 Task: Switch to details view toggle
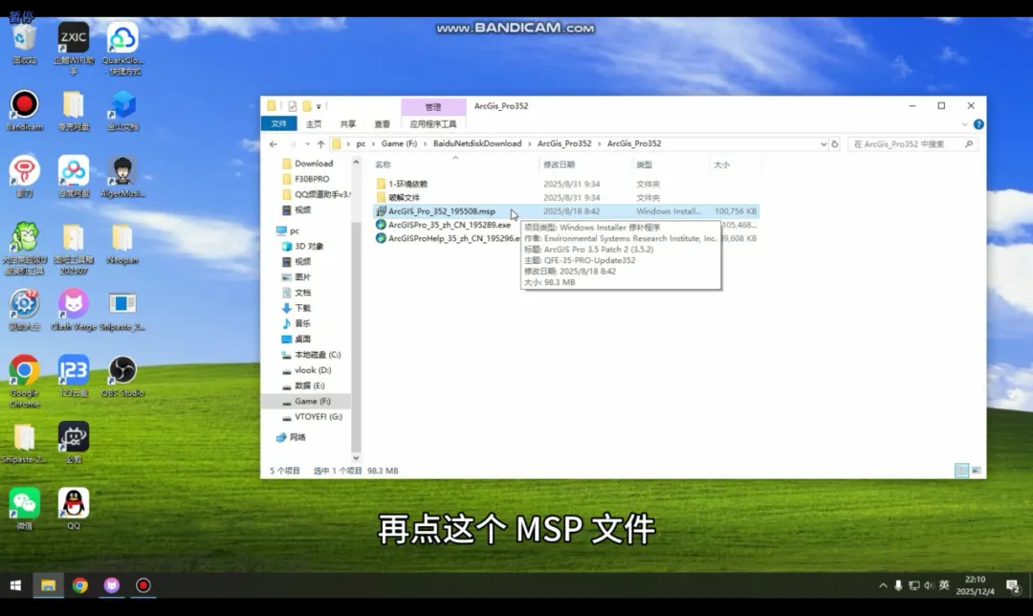pyautogui.click(x=962, y=471)
